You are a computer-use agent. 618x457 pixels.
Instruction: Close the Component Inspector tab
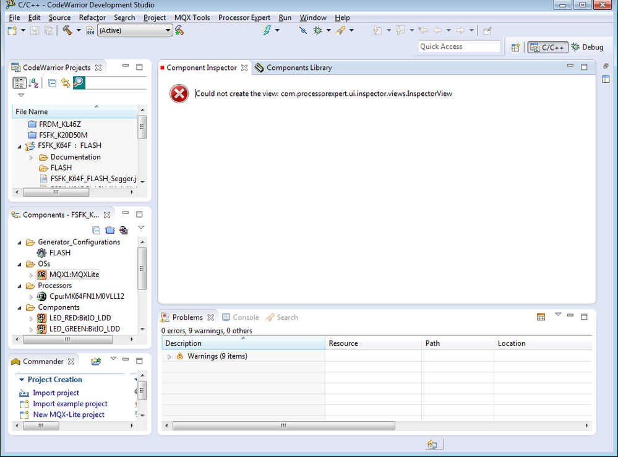click(244, 68)
